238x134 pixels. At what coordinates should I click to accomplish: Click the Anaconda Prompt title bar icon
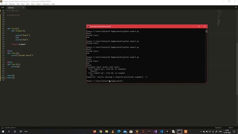[x=89, y=26]
